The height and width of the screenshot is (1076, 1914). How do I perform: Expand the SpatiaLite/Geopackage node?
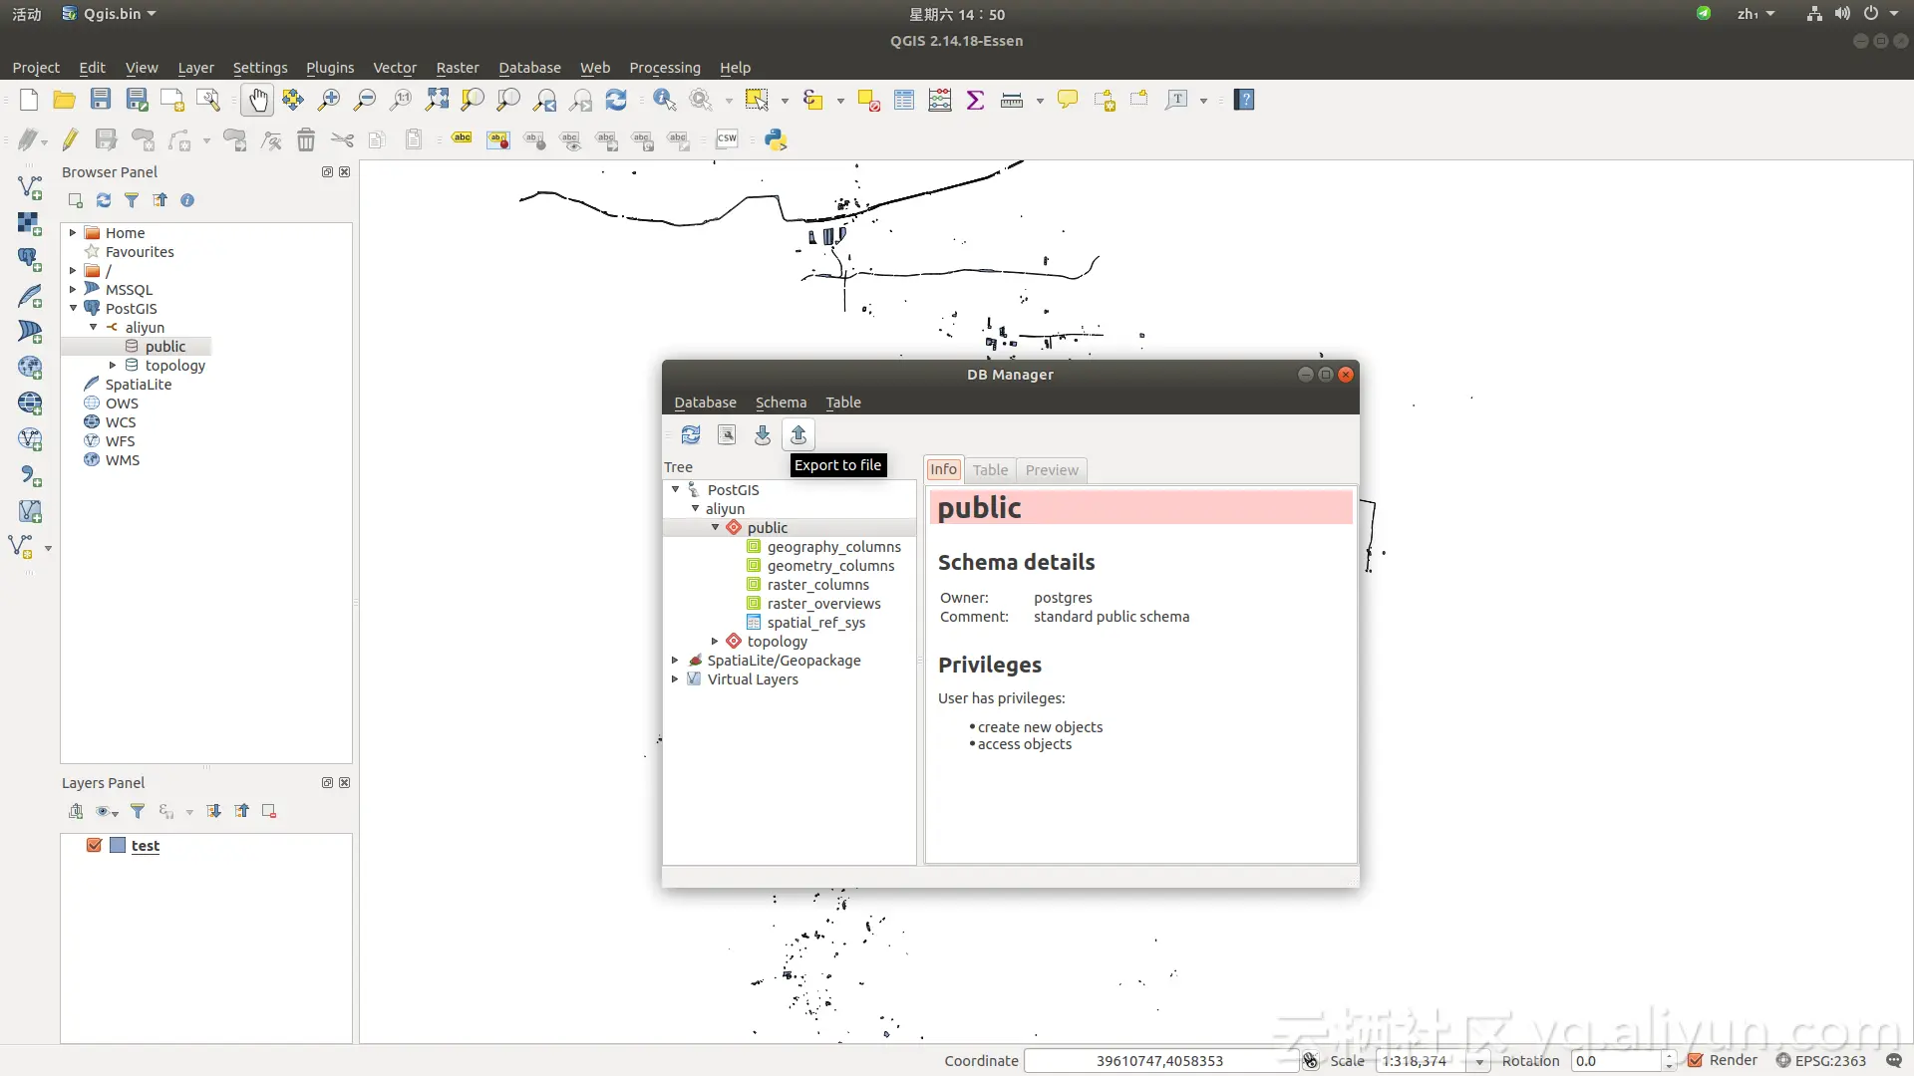[x=675, y=660]
